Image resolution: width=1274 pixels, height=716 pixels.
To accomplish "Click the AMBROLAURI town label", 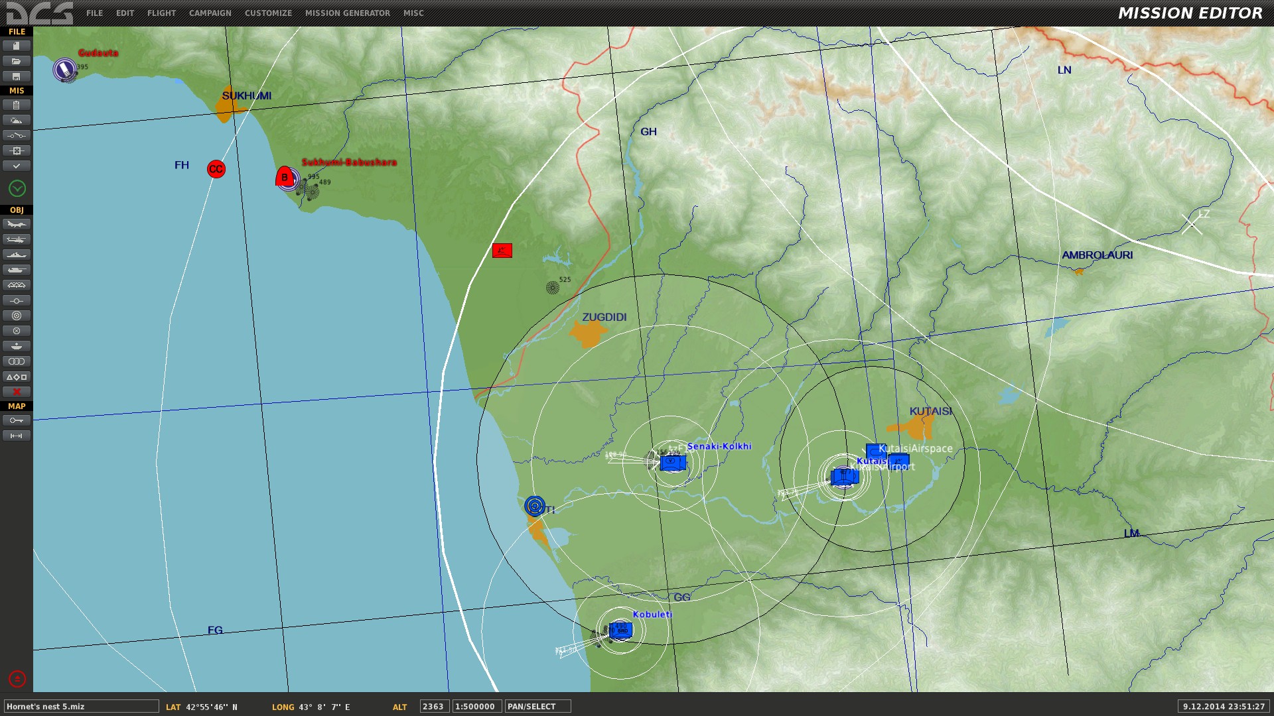I will [1097, 255].
